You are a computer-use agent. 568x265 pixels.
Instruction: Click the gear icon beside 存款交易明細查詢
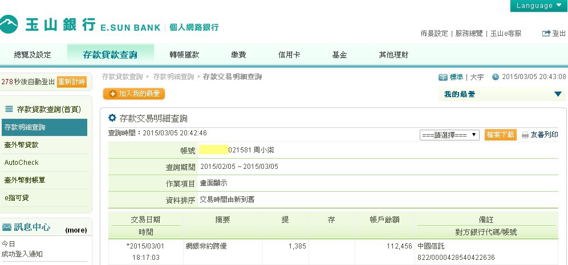pyautogui.click(x=112, y=118)
